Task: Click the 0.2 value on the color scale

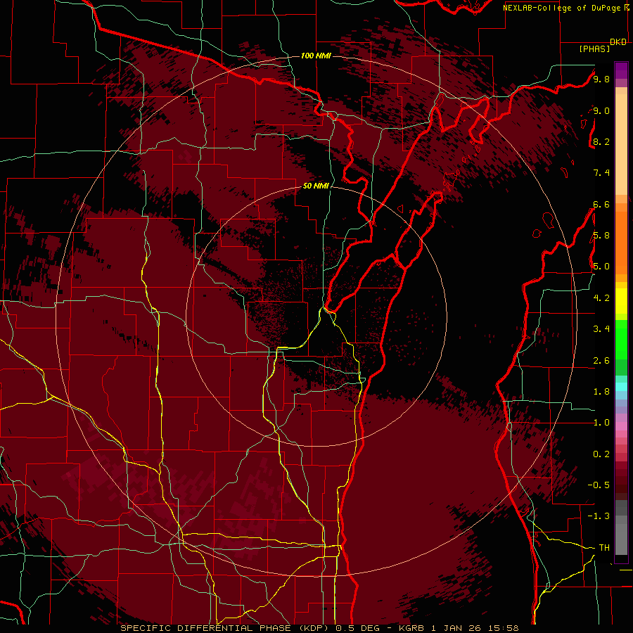Action: point(601,454)
